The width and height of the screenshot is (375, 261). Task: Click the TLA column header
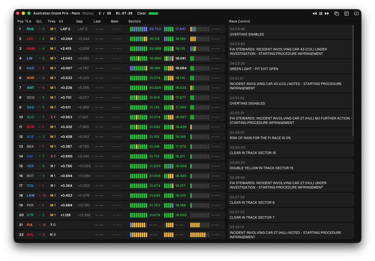(28, 21)
